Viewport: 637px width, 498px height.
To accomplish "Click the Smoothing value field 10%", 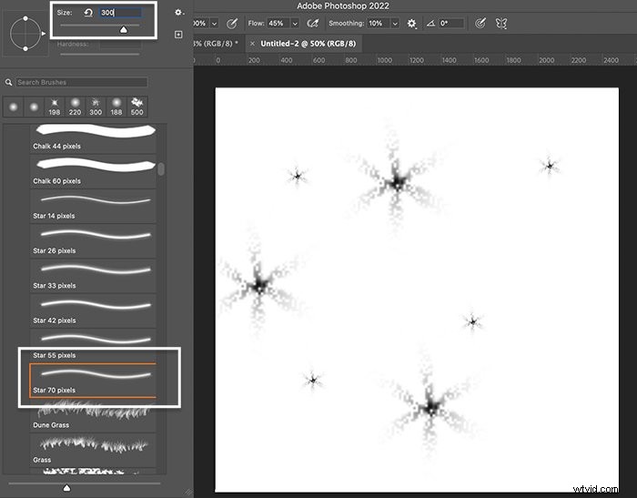I will [x=379, y=24].
